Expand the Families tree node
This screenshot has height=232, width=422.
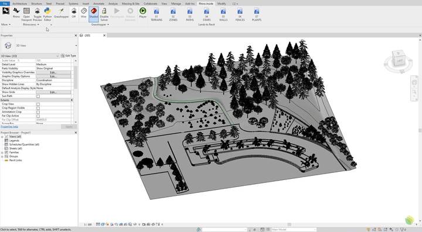coord(2,153)
